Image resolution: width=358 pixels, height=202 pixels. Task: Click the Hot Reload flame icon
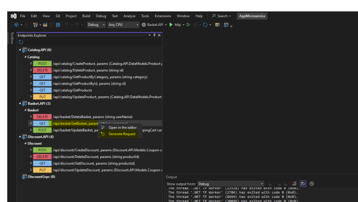pos(195,25)
